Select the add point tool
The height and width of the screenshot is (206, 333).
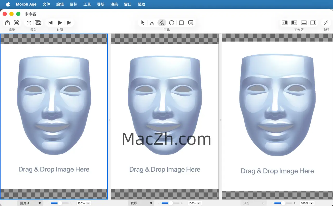[x=152, y=23]
